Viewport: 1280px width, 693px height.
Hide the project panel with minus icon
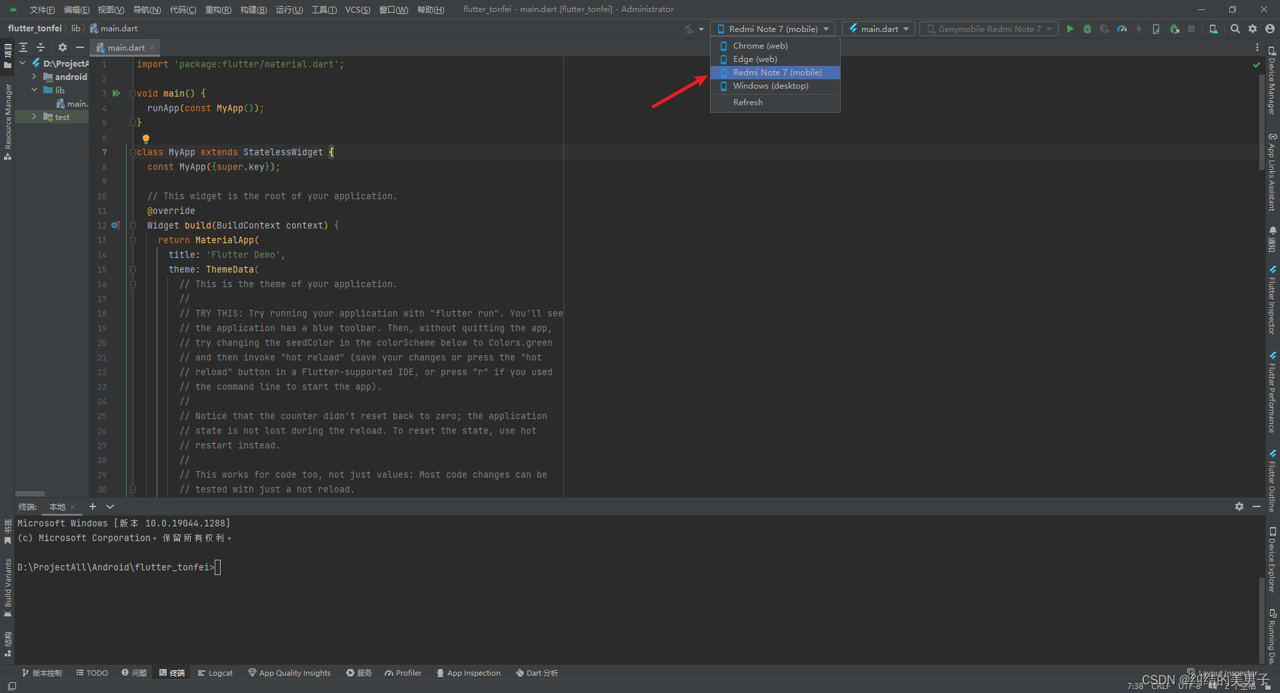[x=80, y=47]
